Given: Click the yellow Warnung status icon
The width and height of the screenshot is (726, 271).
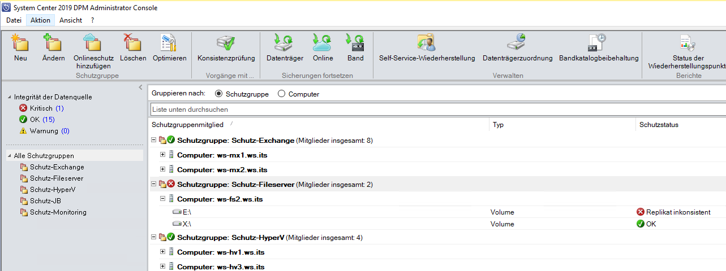Looking at the screenshot, I should pyautogui.click(x=23, y=130).
